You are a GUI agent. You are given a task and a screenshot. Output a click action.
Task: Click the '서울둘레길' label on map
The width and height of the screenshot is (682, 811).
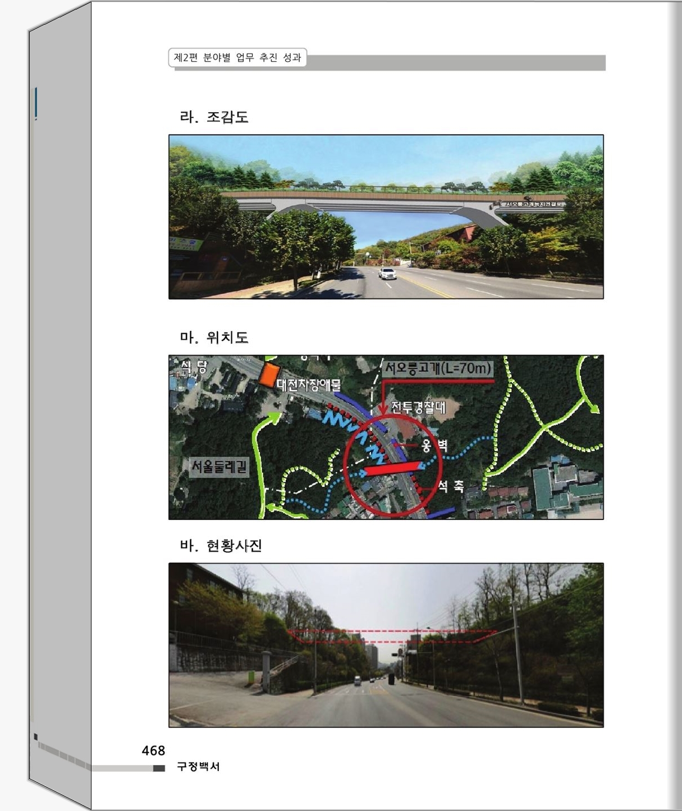[x=219, y=466]
